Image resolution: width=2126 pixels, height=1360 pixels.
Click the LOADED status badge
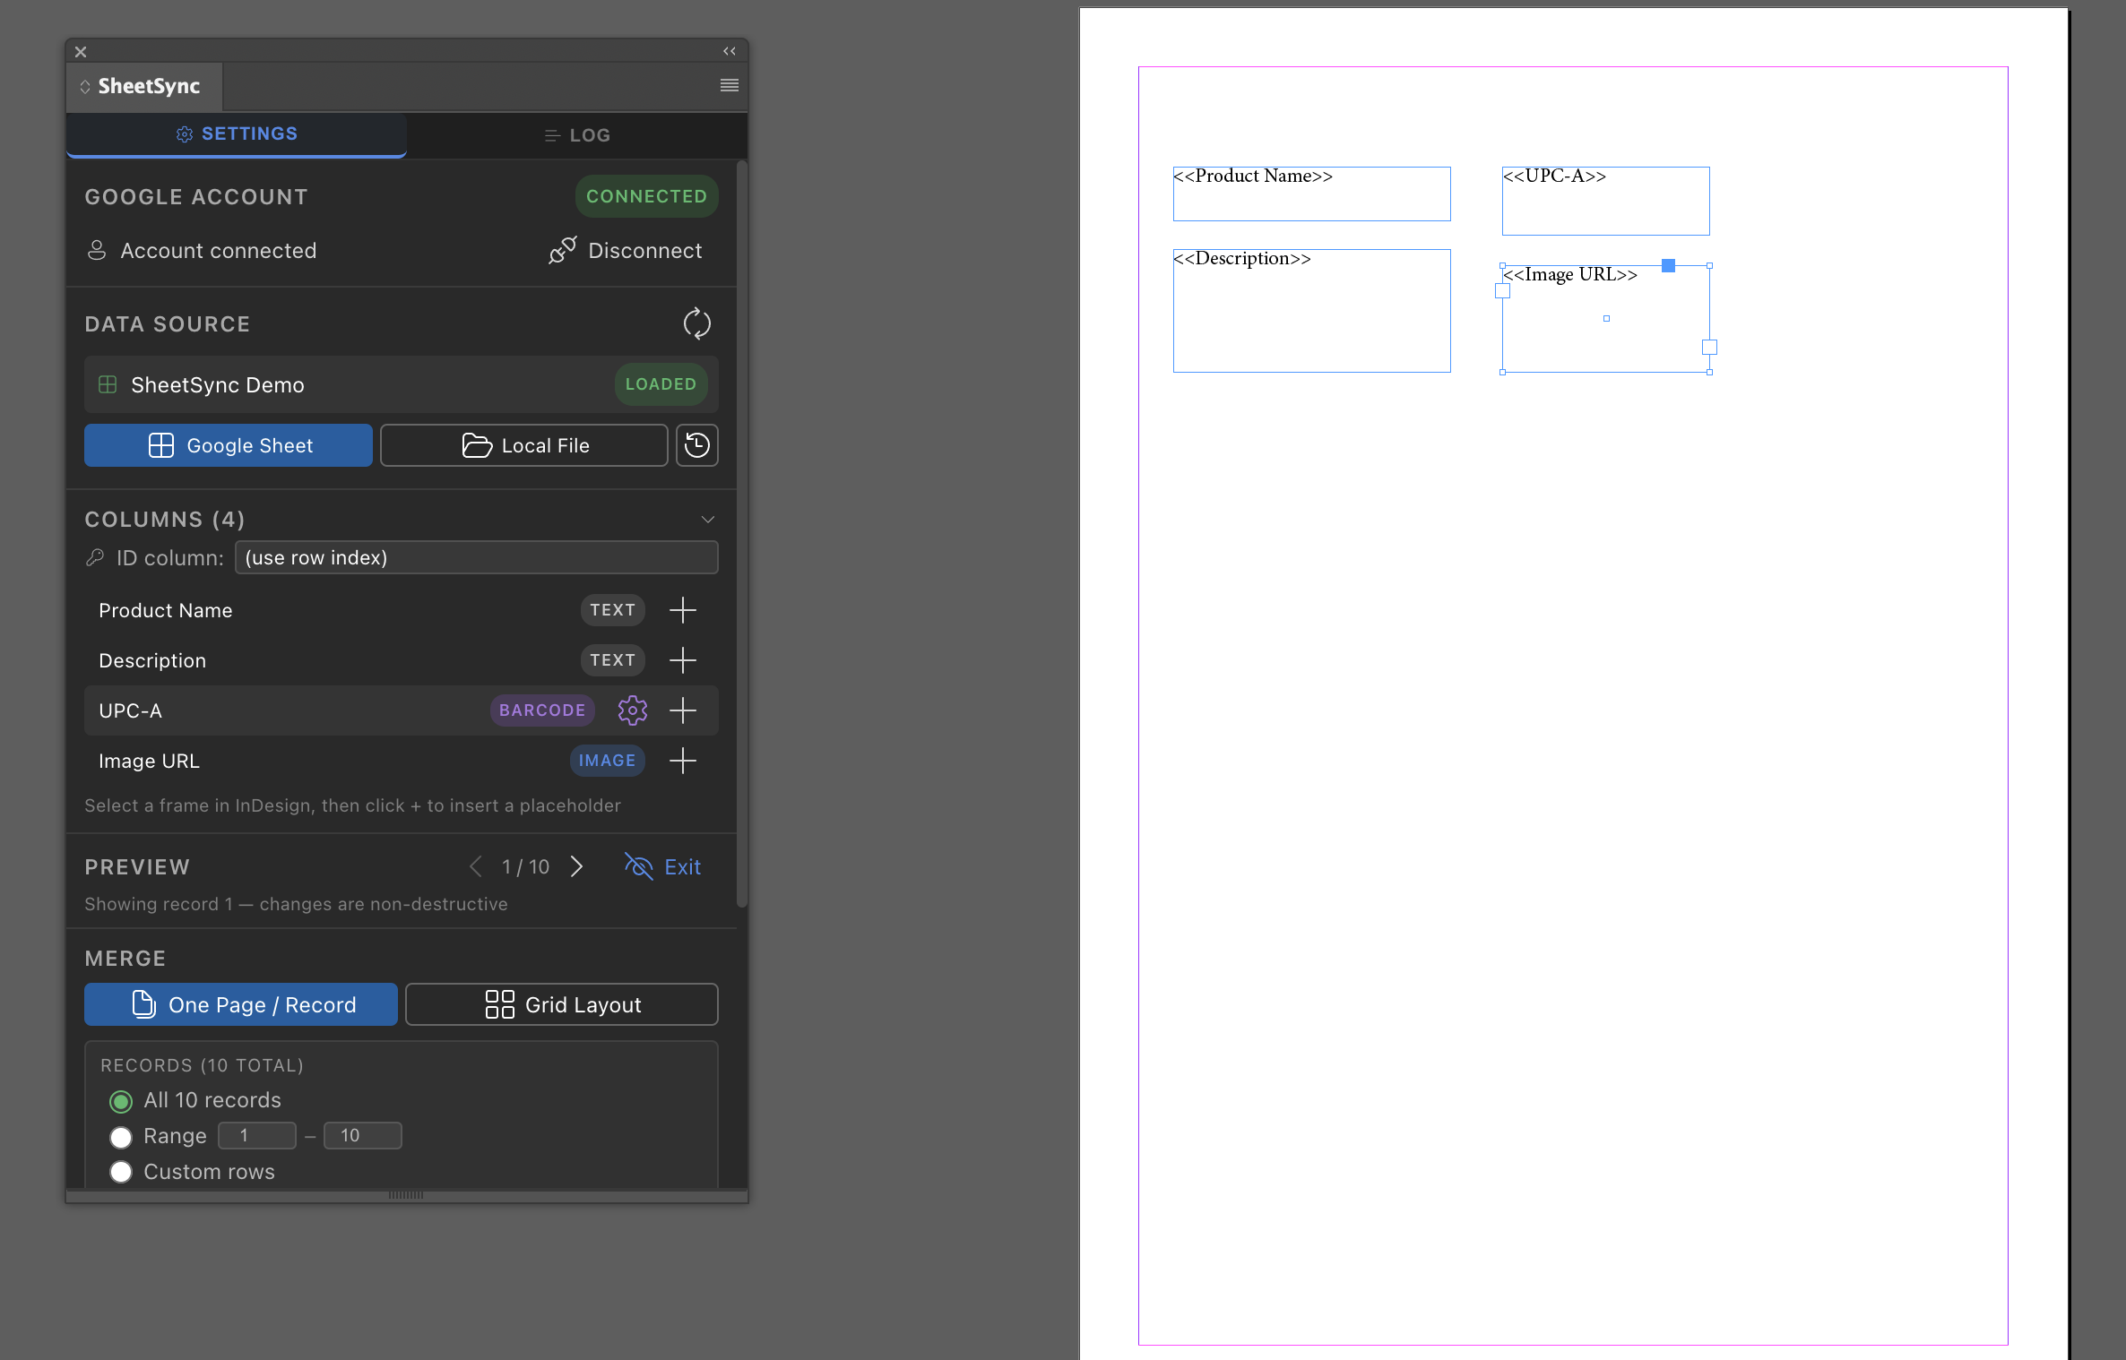(661, 384)
